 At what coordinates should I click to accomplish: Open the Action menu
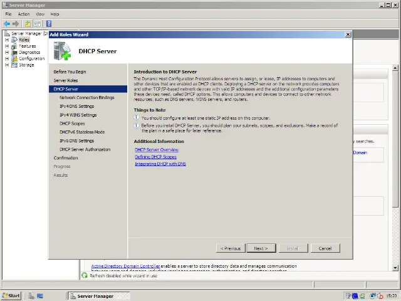click(24, 14)
